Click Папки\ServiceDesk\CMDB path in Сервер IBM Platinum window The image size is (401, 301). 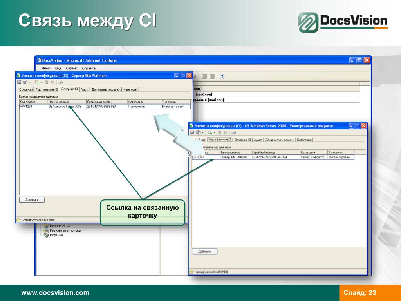point(38,220)
